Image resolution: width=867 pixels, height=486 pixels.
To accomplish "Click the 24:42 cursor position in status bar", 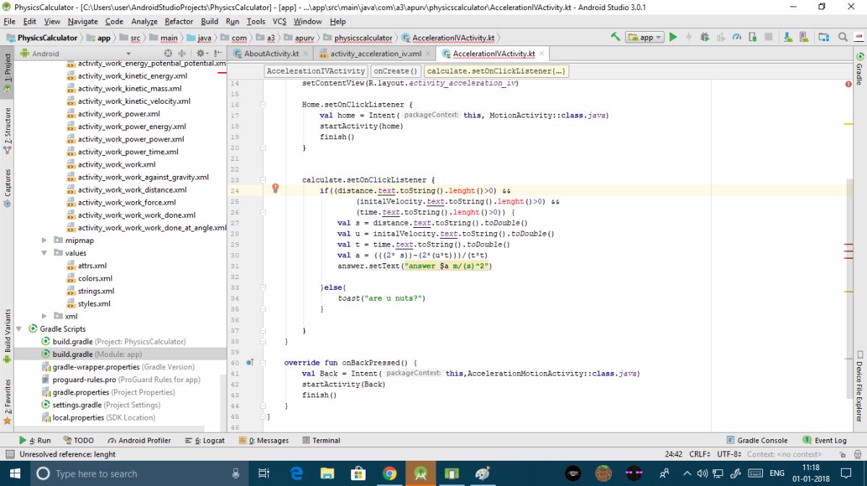I will (673, 454).
